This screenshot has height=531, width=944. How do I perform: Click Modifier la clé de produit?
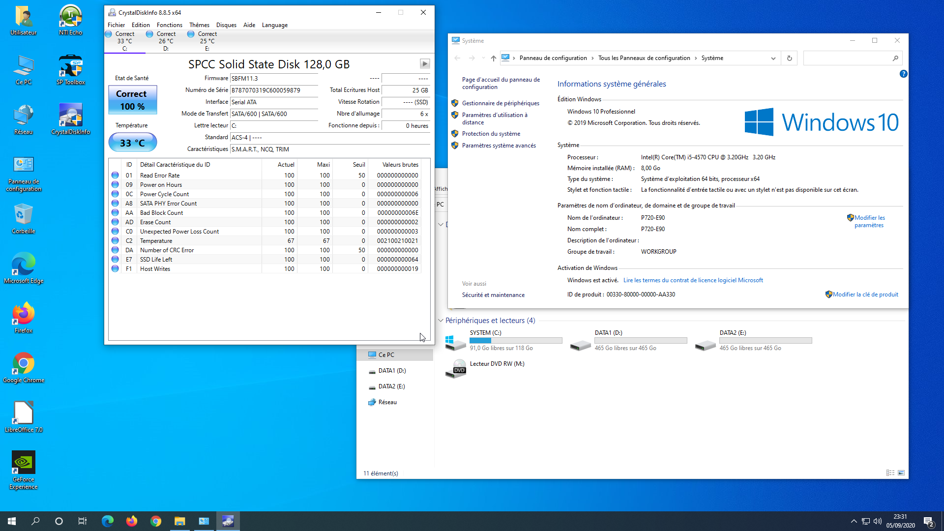point(865,295)
